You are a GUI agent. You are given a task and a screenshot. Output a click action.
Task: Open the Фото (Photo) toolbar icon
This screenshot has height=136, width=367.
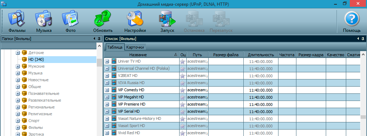pos(71,18)
